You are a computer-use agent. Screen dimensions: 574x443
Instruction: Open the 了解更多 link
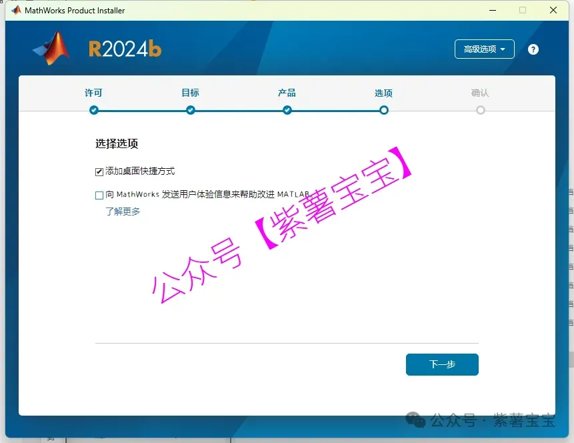pos(123,211)
